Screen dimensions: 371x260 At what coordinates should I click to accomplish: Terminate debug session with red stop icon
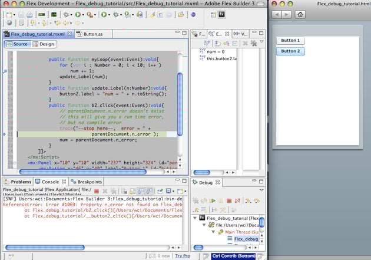(x=228, y=201)
